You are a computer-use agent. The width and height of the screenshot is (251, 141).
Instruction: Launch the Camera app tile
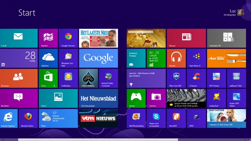click(x=156, y=98)
